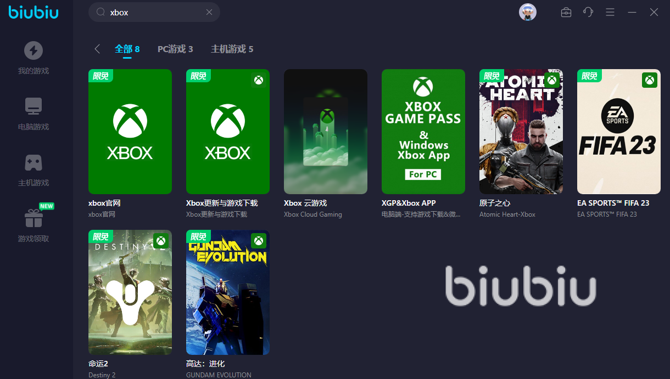The width and height of the screenshot is (670, 379).
Task: Open 主机游戏 gamepad sidebar icon
Action: 33,162
